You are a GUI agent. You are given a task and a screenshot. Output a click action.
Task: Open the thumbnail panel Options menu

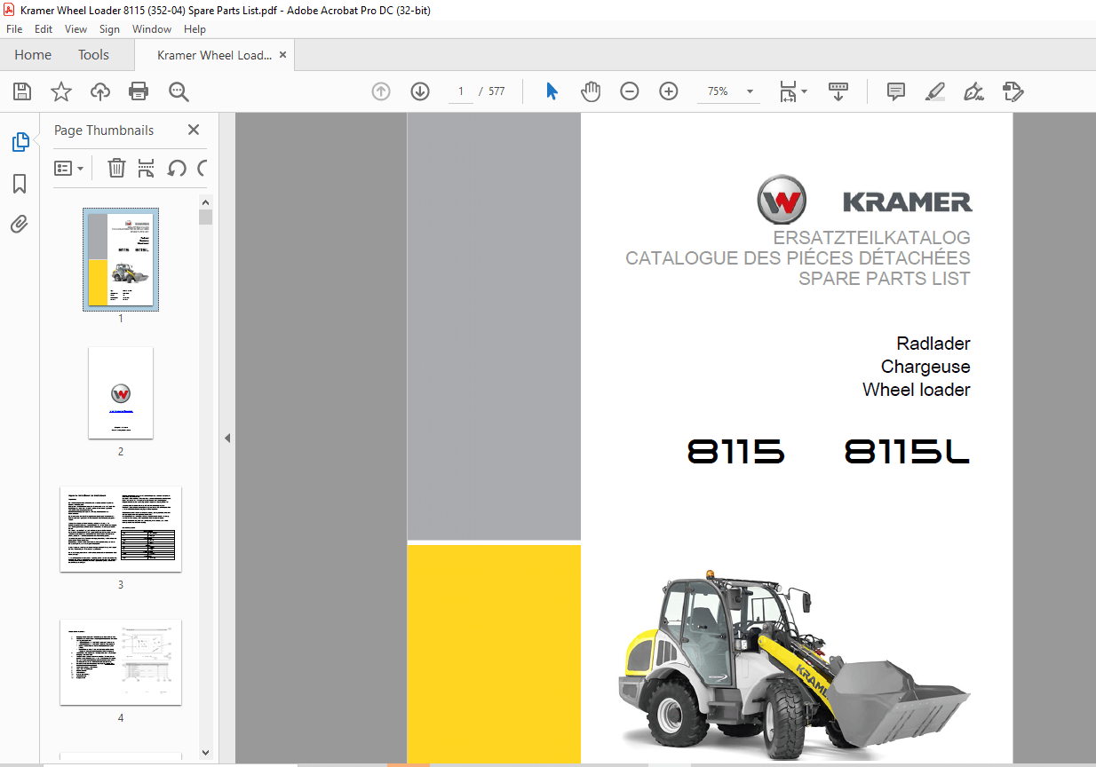[69, 168]
